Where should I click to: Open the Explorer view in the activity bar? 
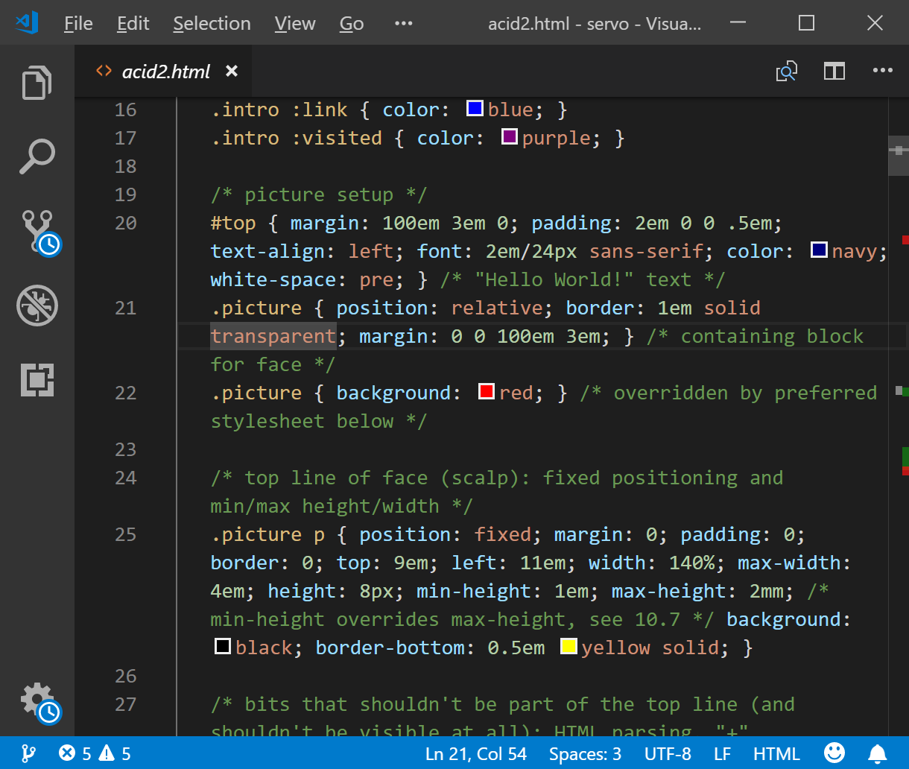[x=37, y=82]
